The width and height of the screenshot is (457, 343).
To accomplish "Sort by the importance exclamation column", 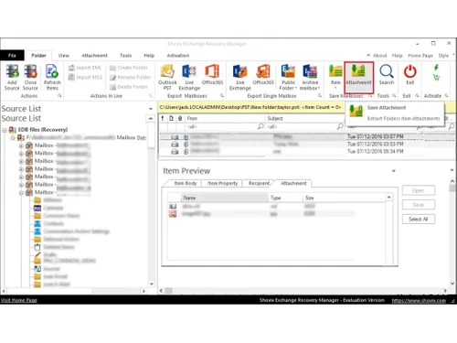I will 163,118.
